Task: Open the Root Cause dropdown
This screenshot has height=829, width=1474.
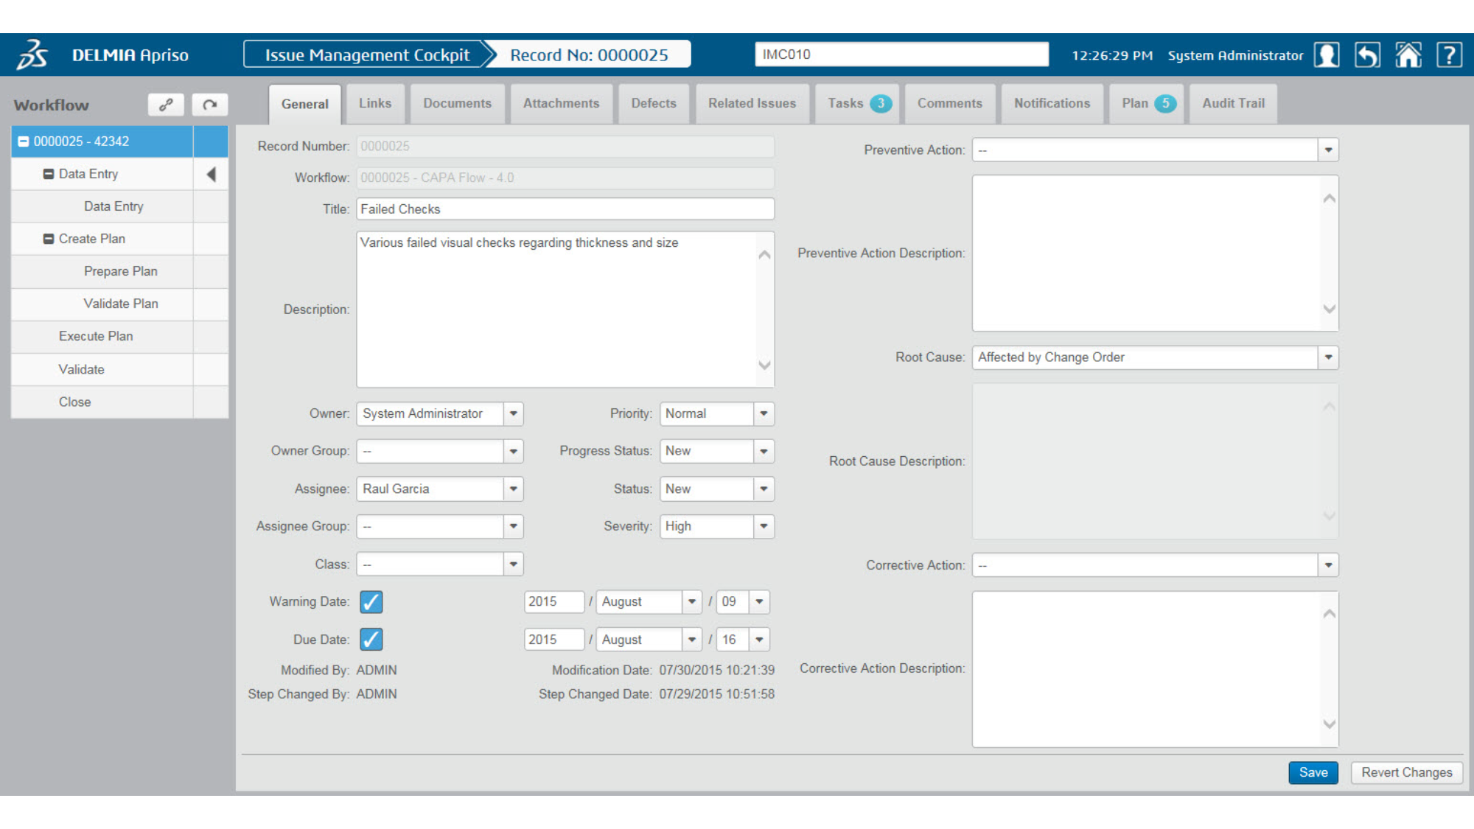Action: tap(1328, 357)
